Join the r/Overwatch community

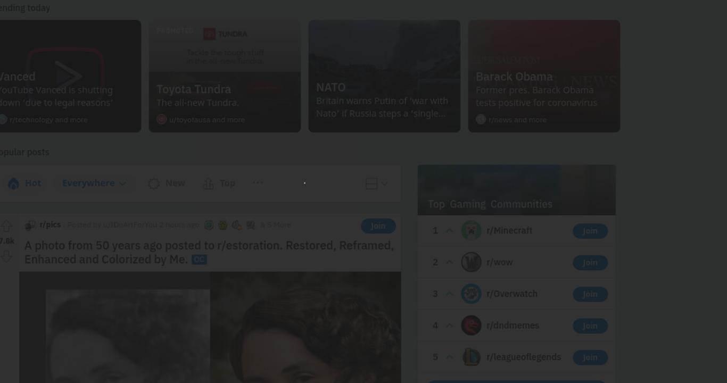[x=590, y=294]
